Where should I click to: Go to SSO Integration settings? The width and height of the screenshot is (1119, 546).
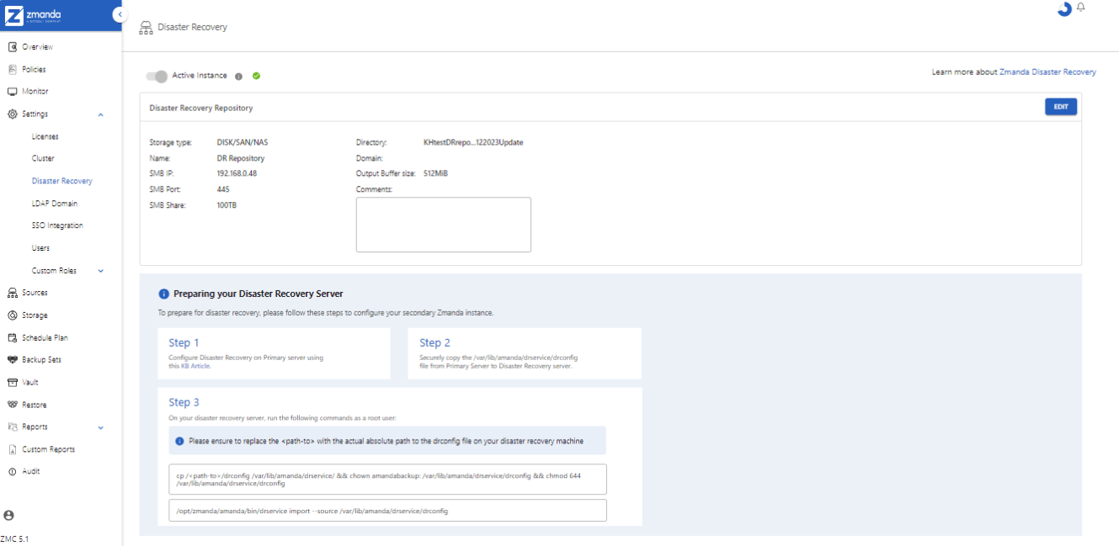click(x=57, y=225)
